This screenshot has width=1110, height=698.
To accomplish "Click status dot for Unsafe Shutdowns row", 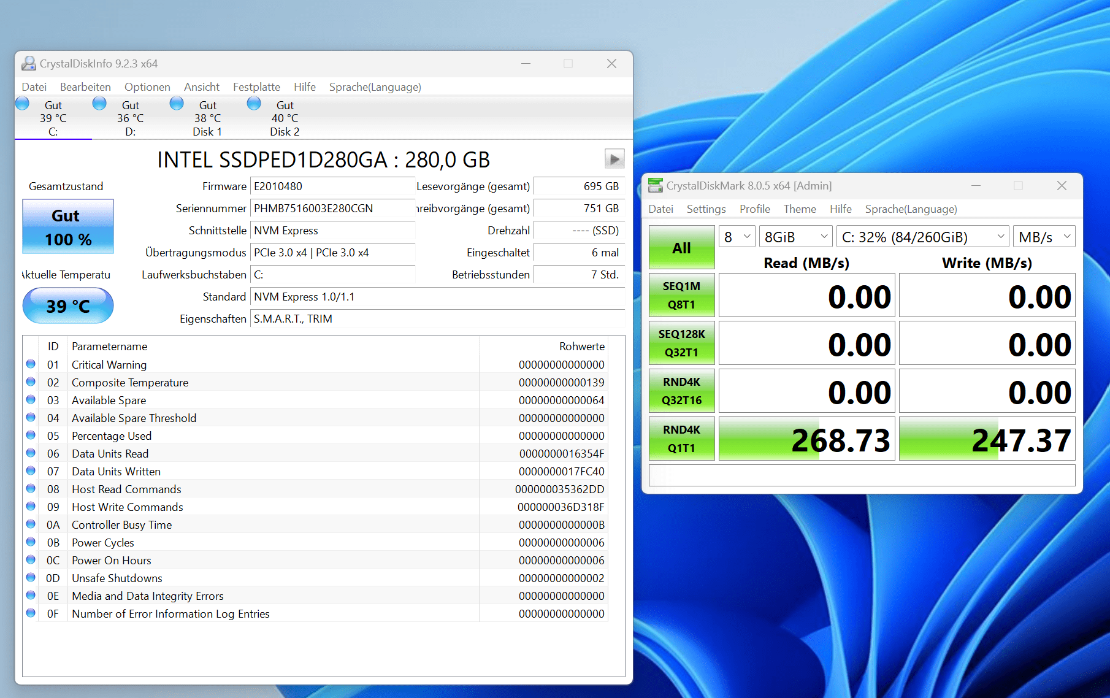I will (31, 578).
